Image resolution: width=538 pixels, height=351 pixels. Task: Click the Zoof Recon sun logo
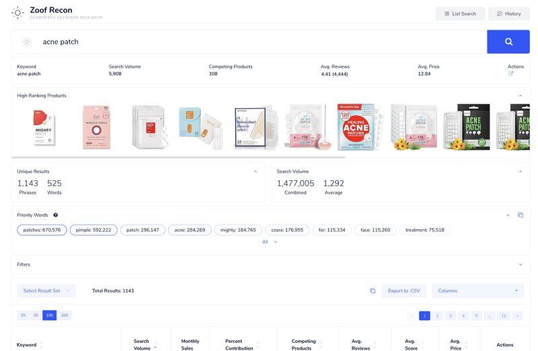tap(17, 13)
